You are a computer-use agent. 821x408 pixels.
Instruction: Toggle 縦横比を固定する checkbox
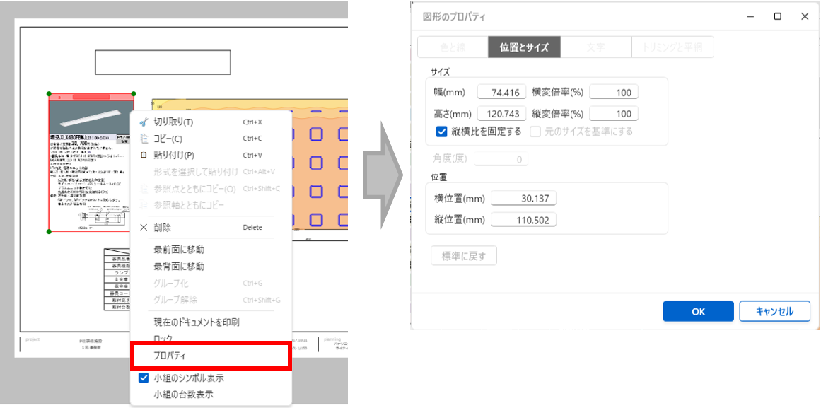442,131
